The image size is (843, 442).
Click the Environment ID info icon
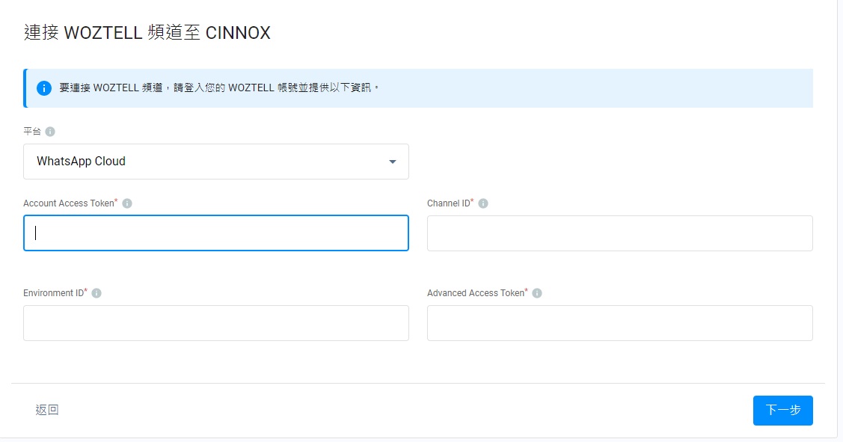tap(96, 293)
